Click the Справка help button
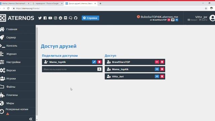215x121 pixels. tap(90, 18)
